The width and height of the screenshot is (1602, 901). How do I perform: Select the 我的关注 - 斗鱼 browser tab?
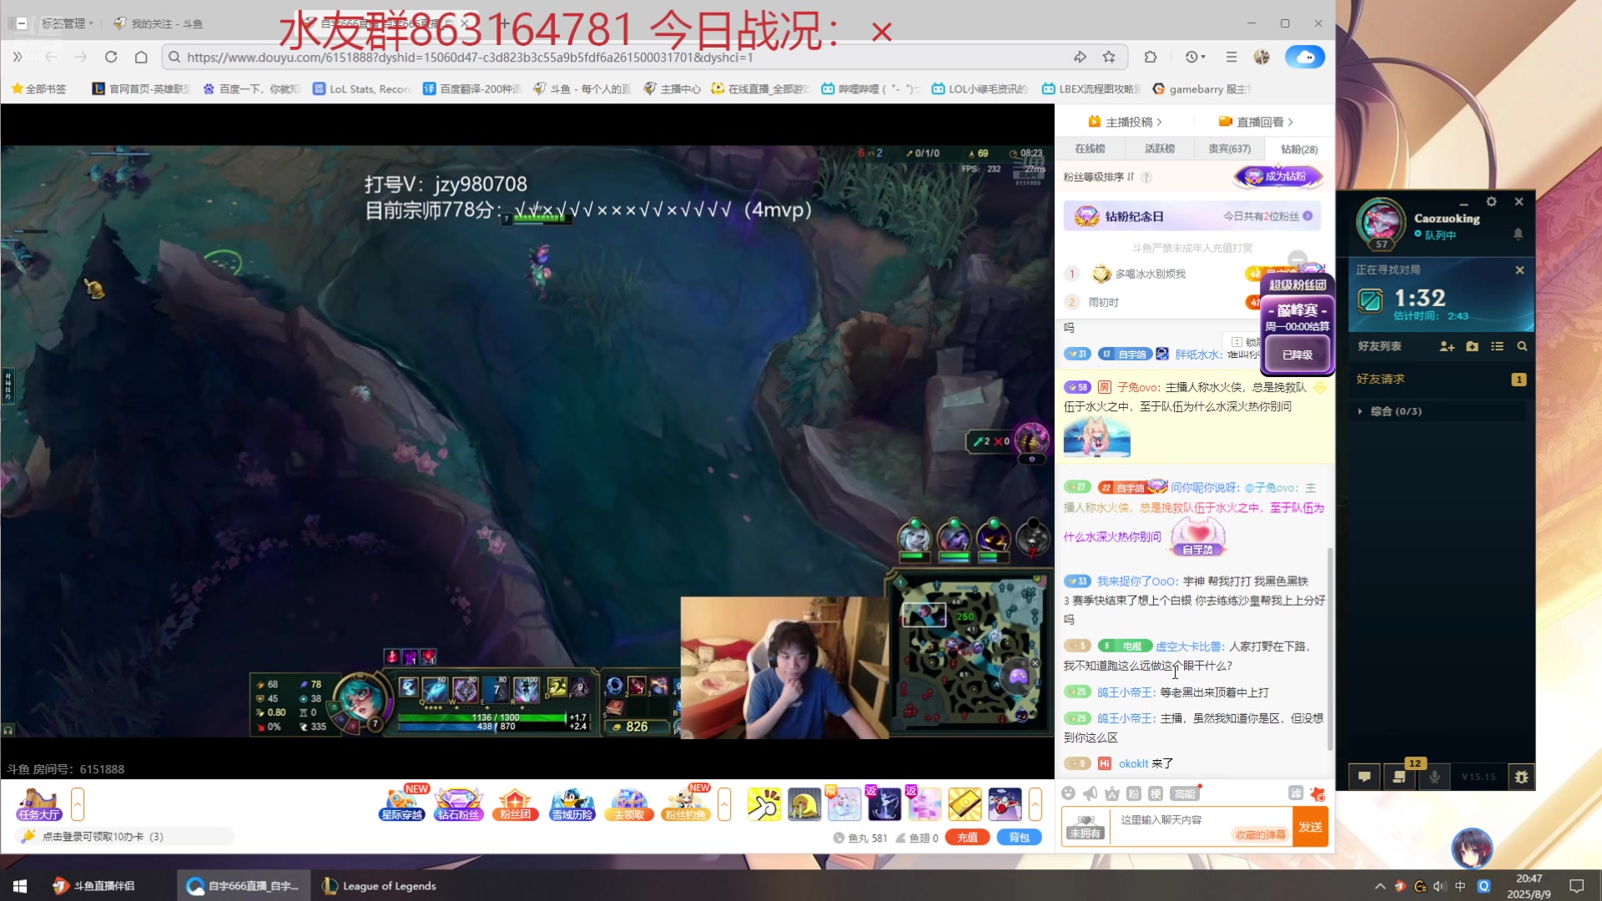point(159,23)
